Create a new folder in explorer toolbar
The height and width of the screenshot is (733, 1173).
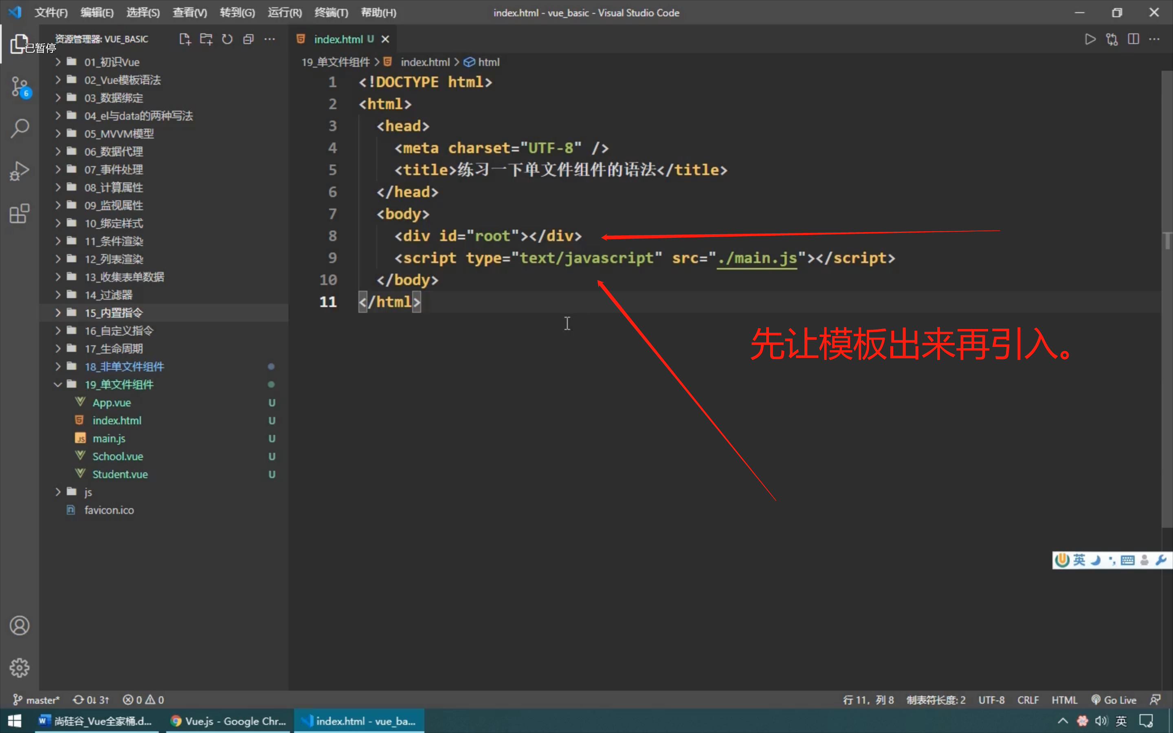tap(206, 39)
